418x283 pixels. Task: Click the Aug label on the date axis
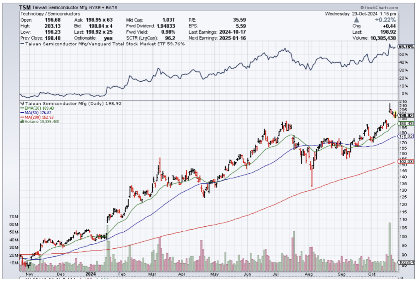point(309,274)
